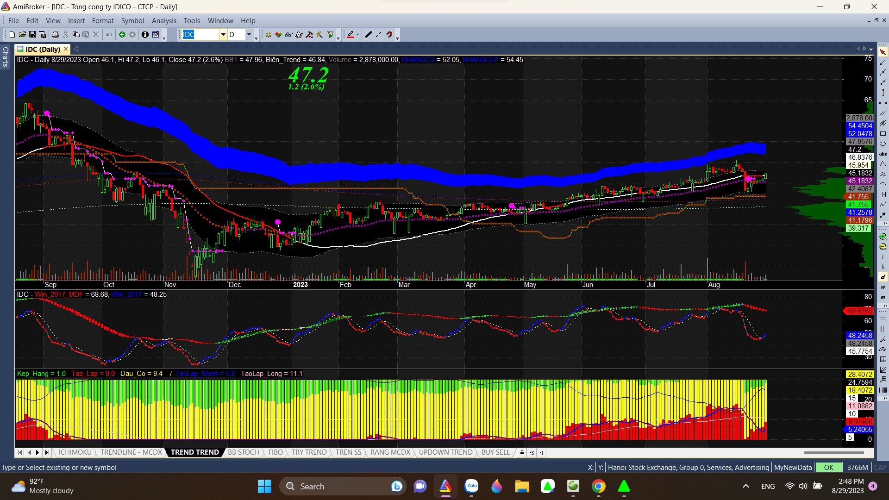Switch to monthly 'm' interval
The height and width of the screenshot is (500, 889).
click(x=883, y=297)
